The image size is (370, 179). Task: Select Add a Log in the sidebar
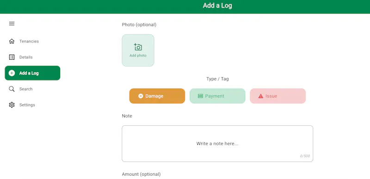pos(32,73)
